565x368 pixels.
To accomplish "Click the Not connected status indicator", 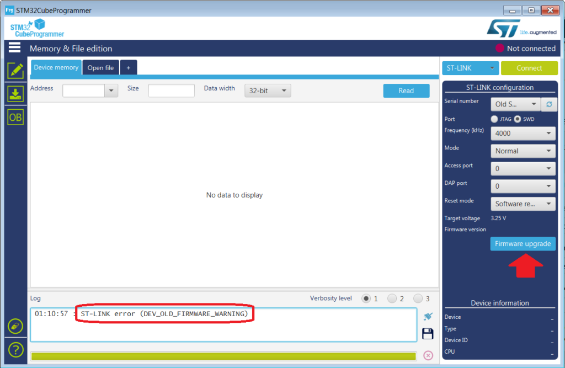I will (526, 49).
